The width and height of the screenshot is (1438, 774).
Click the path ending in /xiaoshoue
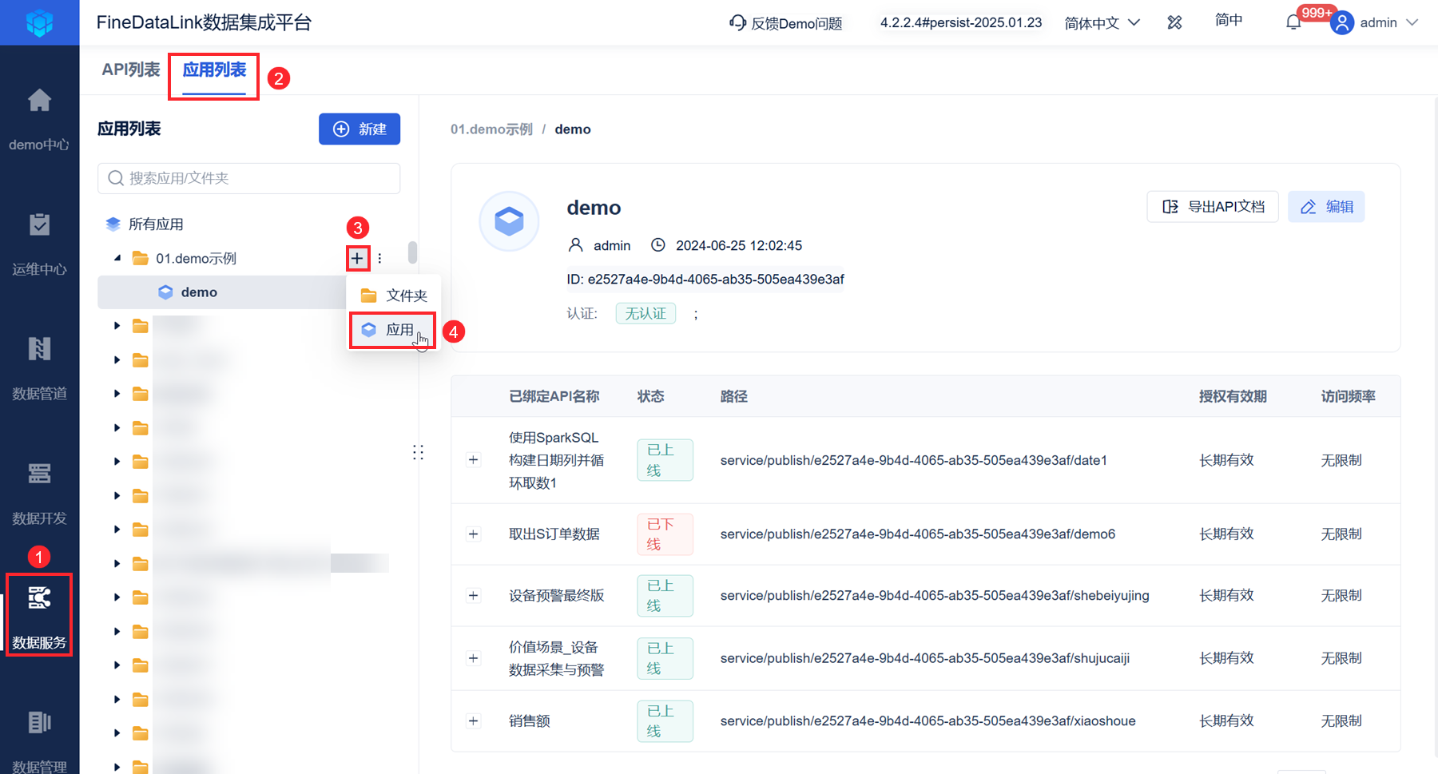pos(928,721)
